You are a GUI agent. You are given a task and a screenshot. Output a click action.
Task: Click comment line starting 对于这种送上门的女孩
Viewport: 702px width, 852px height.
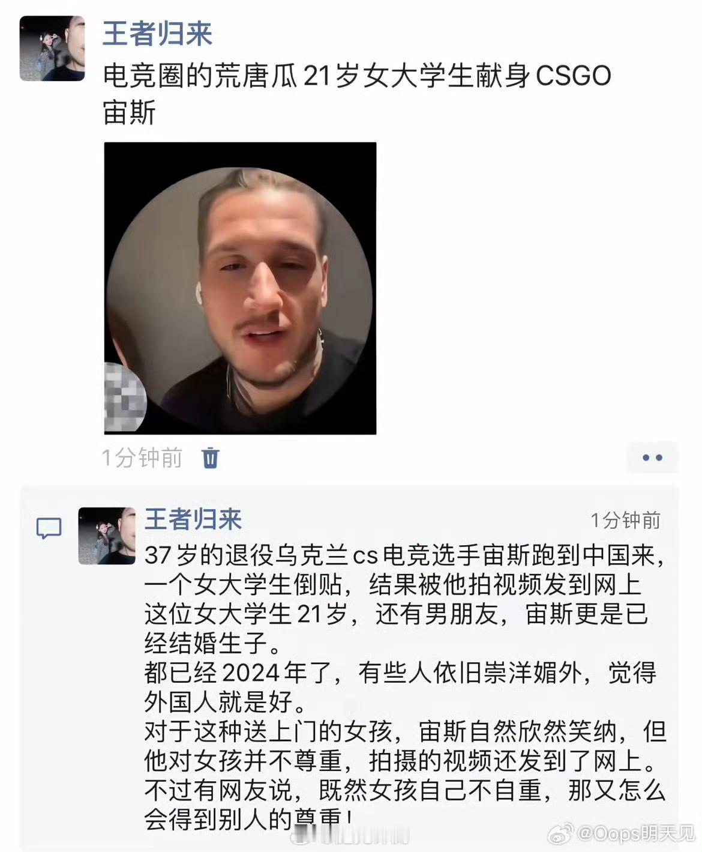click(405, 731)
